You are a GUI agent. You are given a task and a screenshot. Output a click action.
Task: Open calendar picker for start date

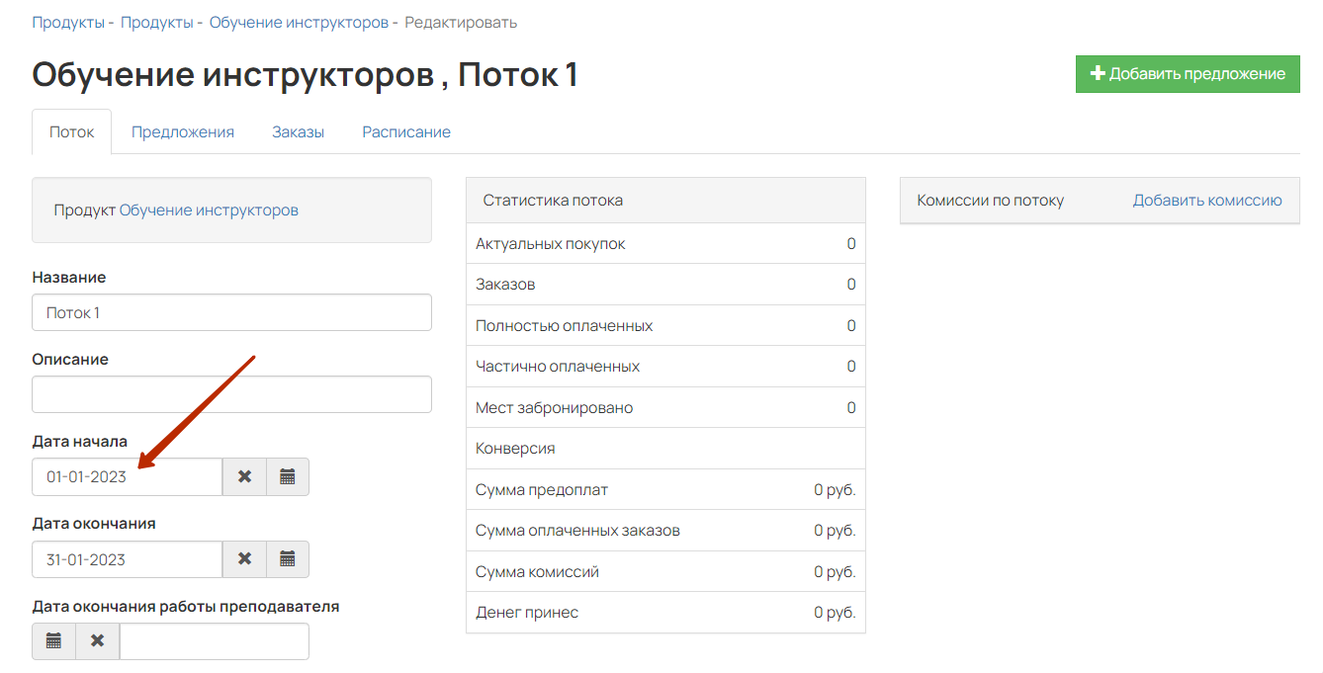(x=288, y=476)
